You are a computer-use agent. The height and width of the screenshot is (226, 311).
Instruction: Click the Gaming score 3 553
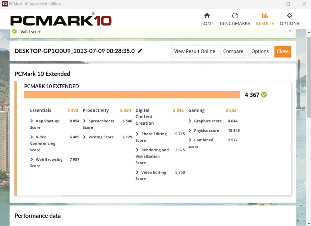[x=231, y=110]
